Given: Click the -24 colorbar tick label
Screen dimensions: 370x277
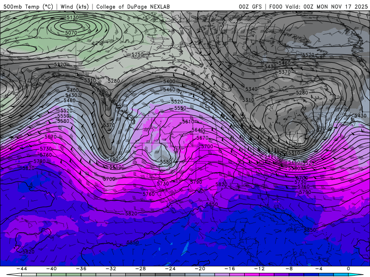Looking at the screenshot, I should [170, 269].
